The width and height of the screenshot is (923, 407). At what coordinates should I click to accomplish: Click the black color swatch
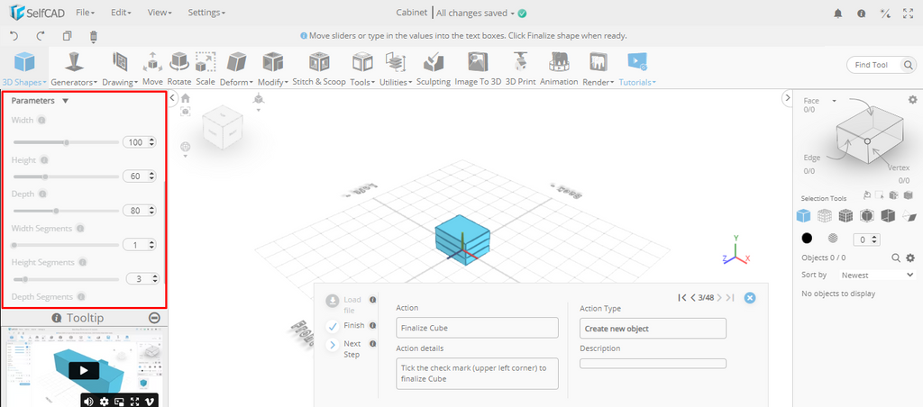[x=807, y=239]
